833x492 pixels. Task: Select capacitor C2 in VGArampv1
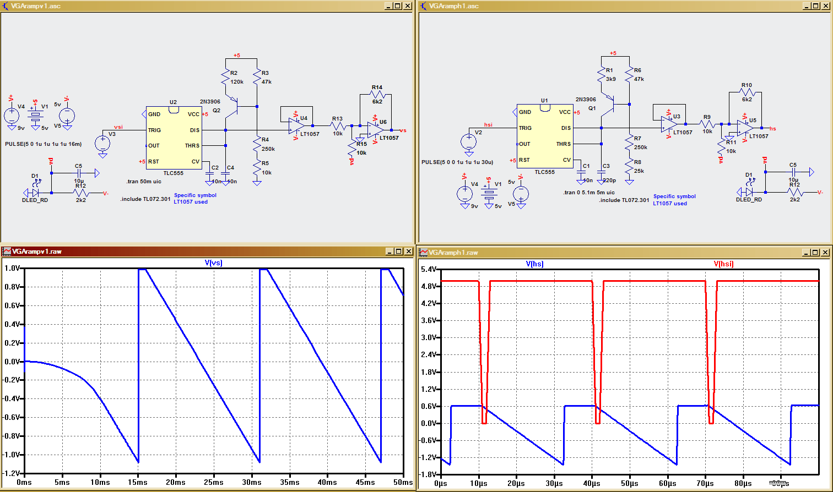point(209,173)
